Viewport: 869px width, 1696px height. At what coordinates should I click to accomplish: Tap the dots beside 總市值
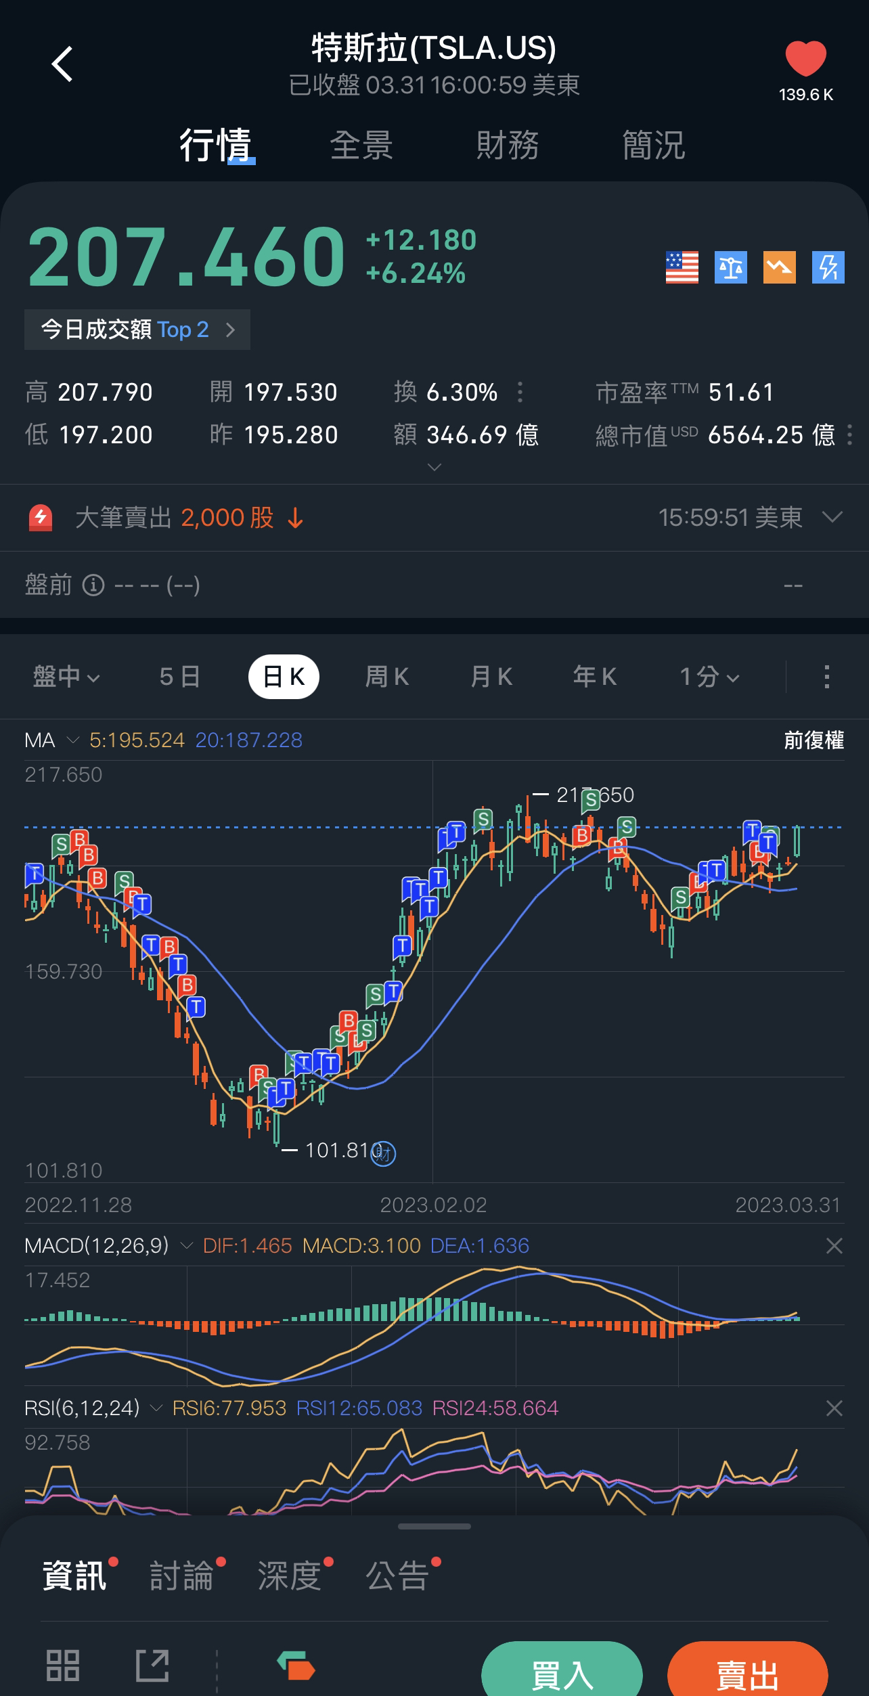click(x=850, y=434)
